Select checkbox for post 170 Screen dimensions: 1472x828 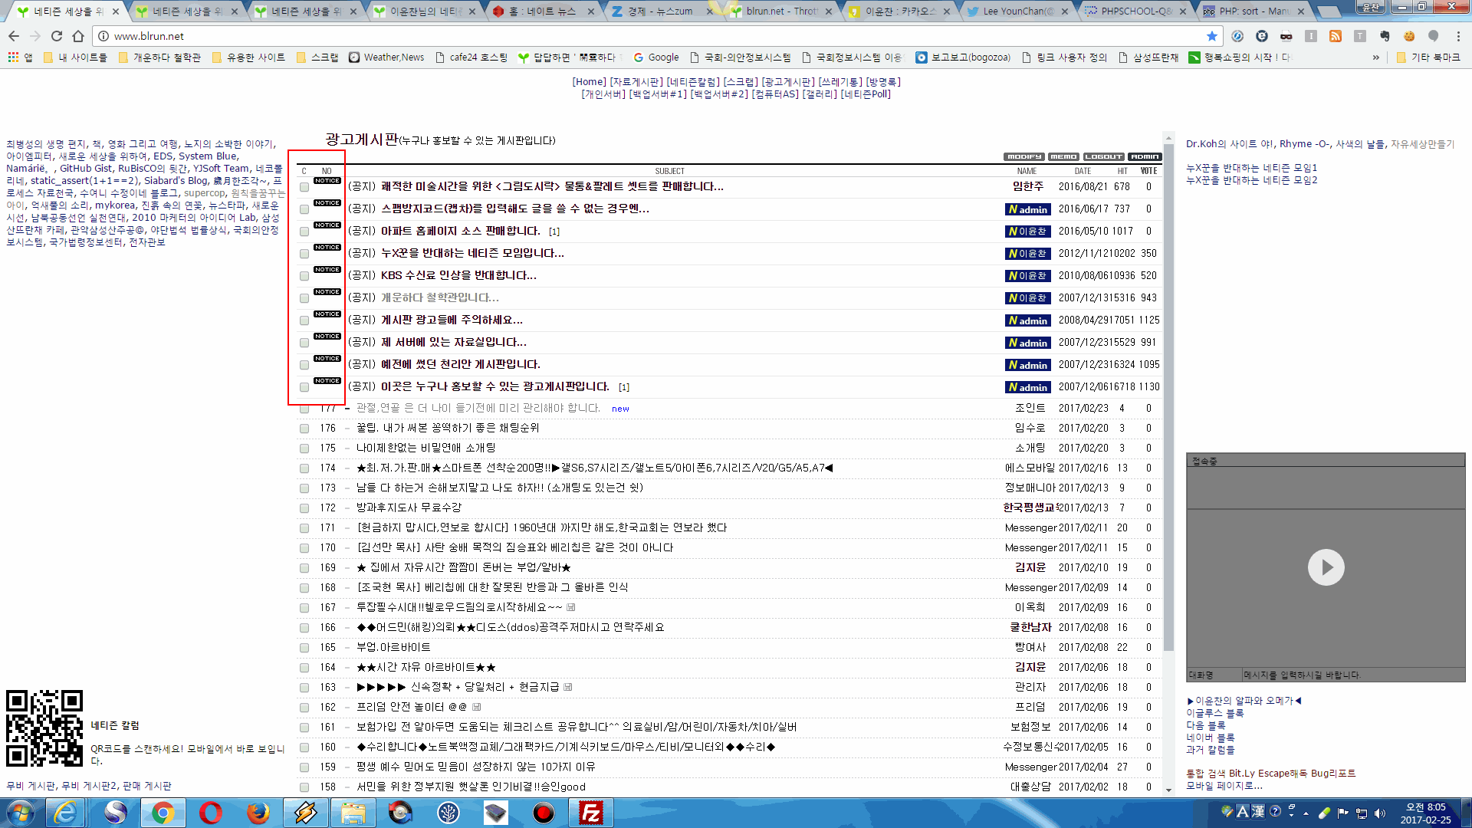tap(304, 548)
